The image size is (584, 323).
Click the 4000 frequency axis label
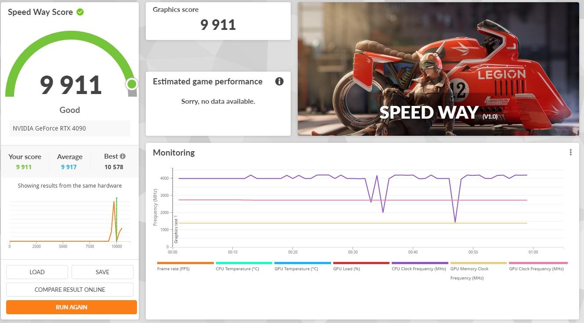[164, 178]
